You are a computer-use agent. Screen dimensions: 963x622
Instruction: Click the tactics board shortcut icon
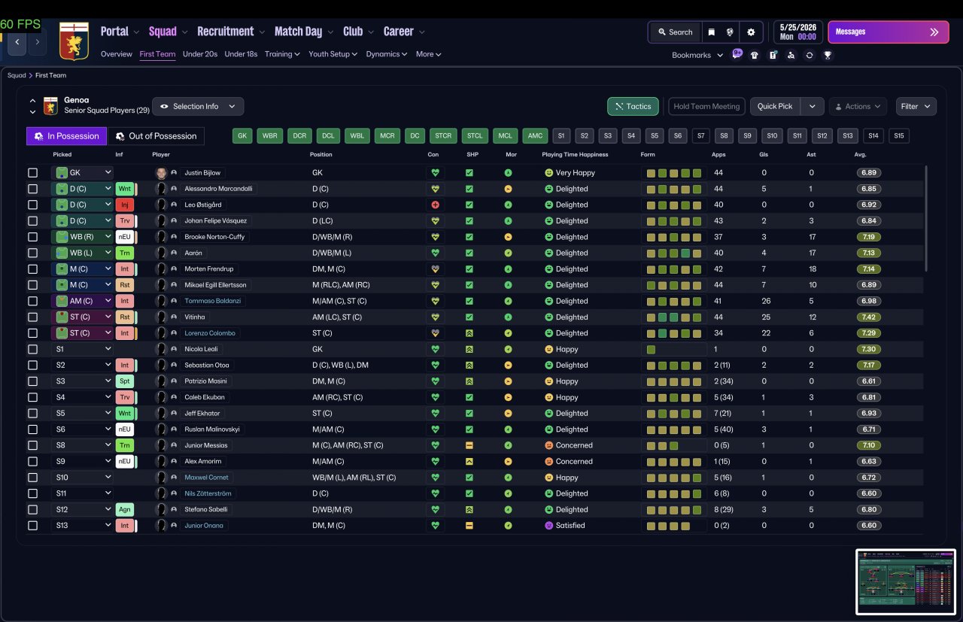click(x=773, y=55)
